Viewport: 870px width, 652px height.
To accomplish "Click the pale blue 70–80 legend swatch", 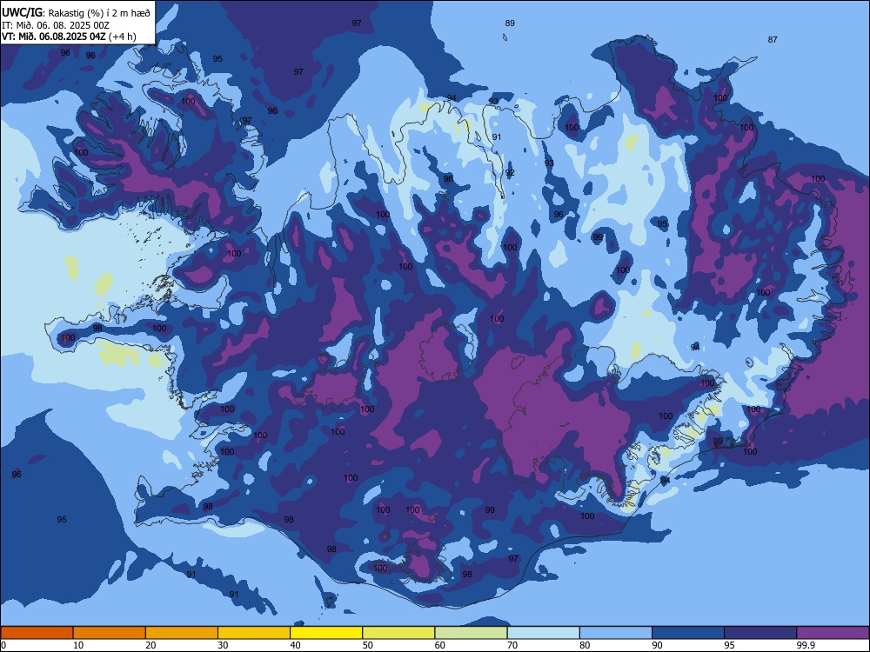I will (x=544, y=633).
